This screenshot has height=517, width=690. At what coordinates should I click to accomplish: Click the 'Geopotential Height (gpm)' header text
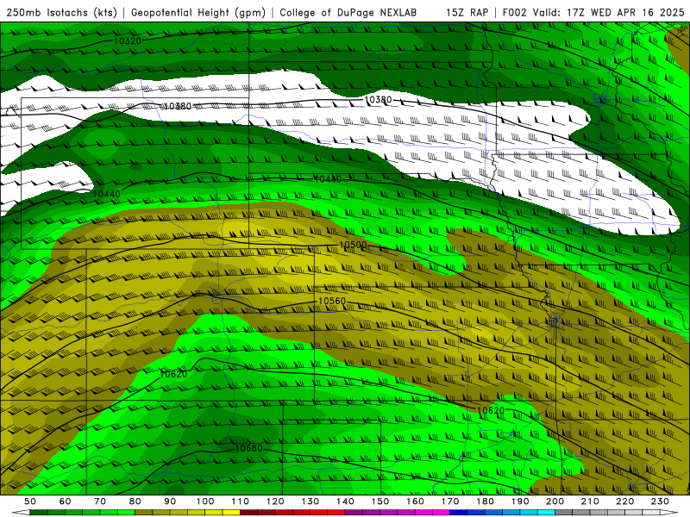pos(198,13)
